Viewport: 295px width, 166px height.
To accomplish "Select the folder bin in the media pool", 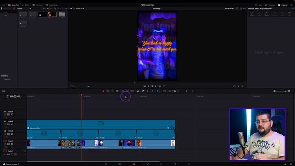I will click(62, 15).
